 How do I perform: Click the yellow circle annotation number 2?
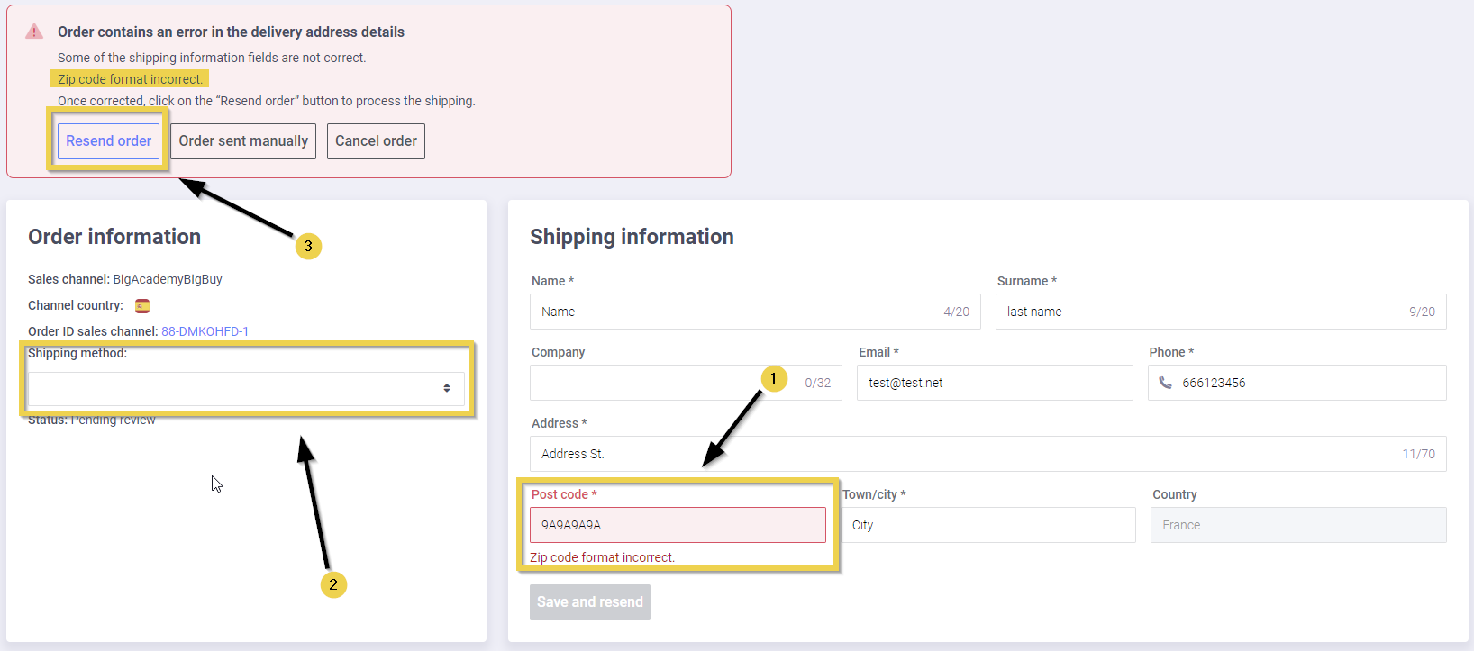point(333,584)
